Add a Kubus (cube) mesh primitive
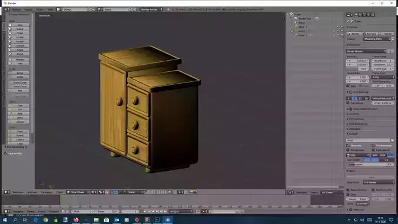The image size is (398, 224). tap(18, 29)
